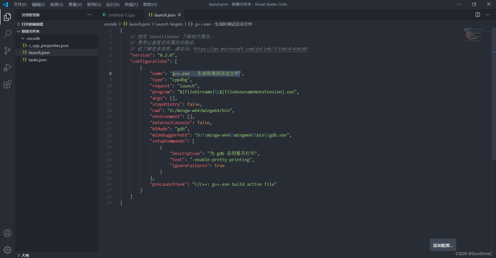Split the editor to the right

tap(478, 15)
